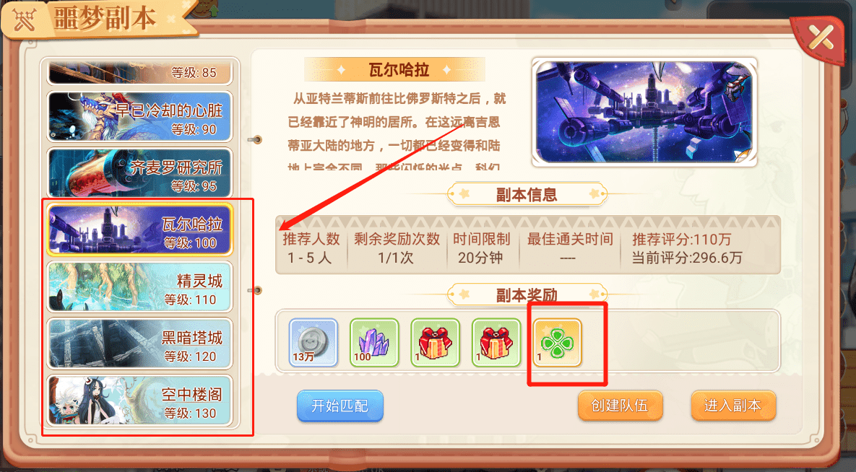This screenshot has width=856, height=472.
Task: Click the green four-leaf clover reward
Action: click(x=558, y=342)
